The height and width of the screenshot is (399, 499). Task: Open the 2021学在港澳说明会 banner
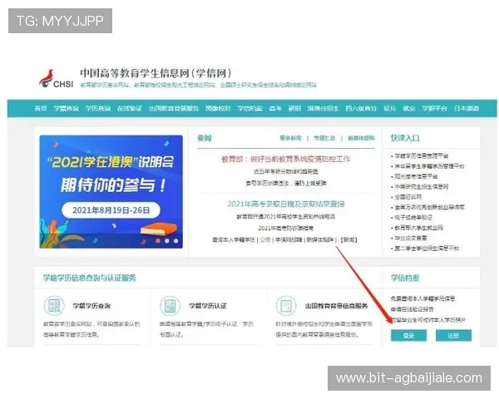[x=111, y=191]
